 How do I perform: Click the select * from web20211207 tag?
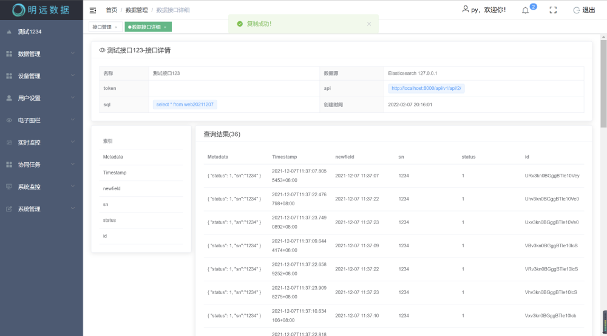point(185,105)
